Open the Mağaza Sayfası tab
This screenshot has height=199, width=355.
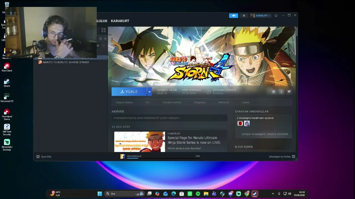[124, 102]
